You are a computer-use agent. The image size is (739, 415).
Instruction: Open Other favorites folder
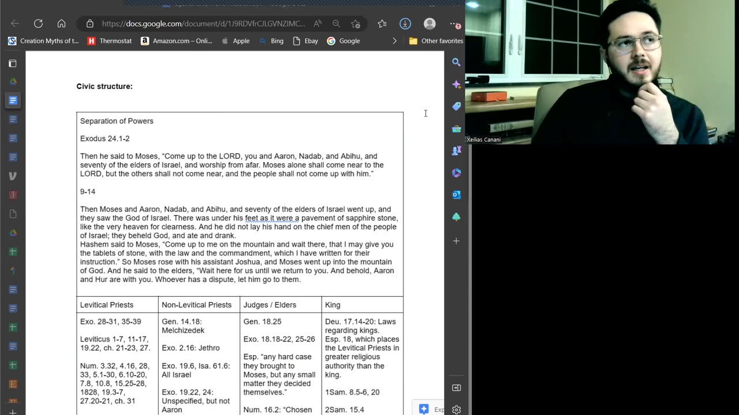(436, 41)
